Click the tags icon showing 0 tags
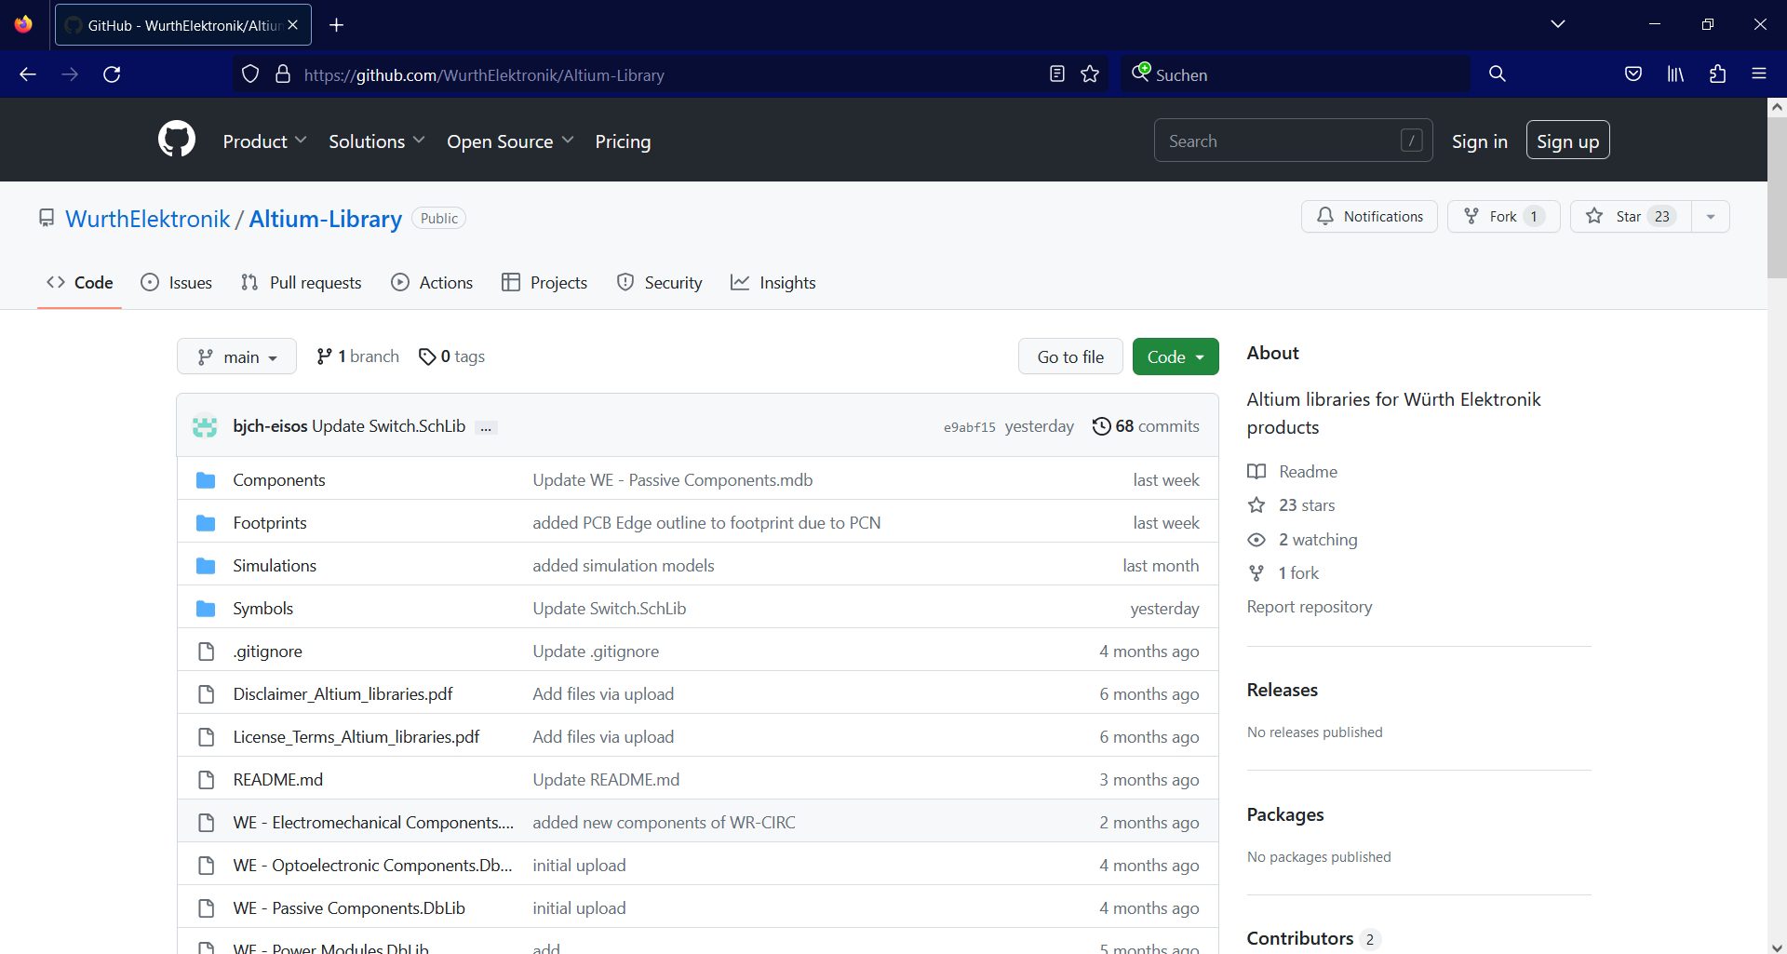 click(x=428, y=356)
